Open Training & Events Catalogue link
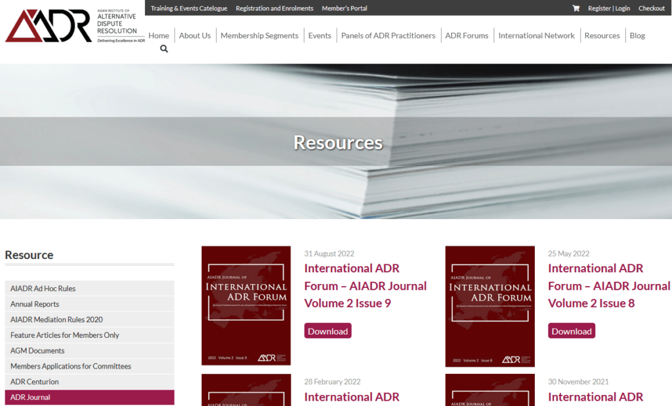Viewport: 672px width, 406px height. click(x=189, y=9)
